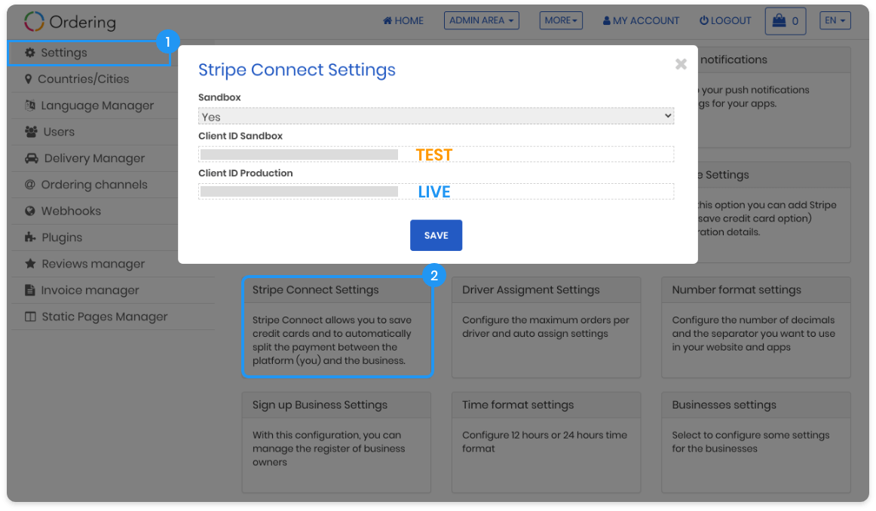Viewport: 876px width, 511px height.
Task: Click the Ordering channels at-sign icon
Action: coord(30,185)
